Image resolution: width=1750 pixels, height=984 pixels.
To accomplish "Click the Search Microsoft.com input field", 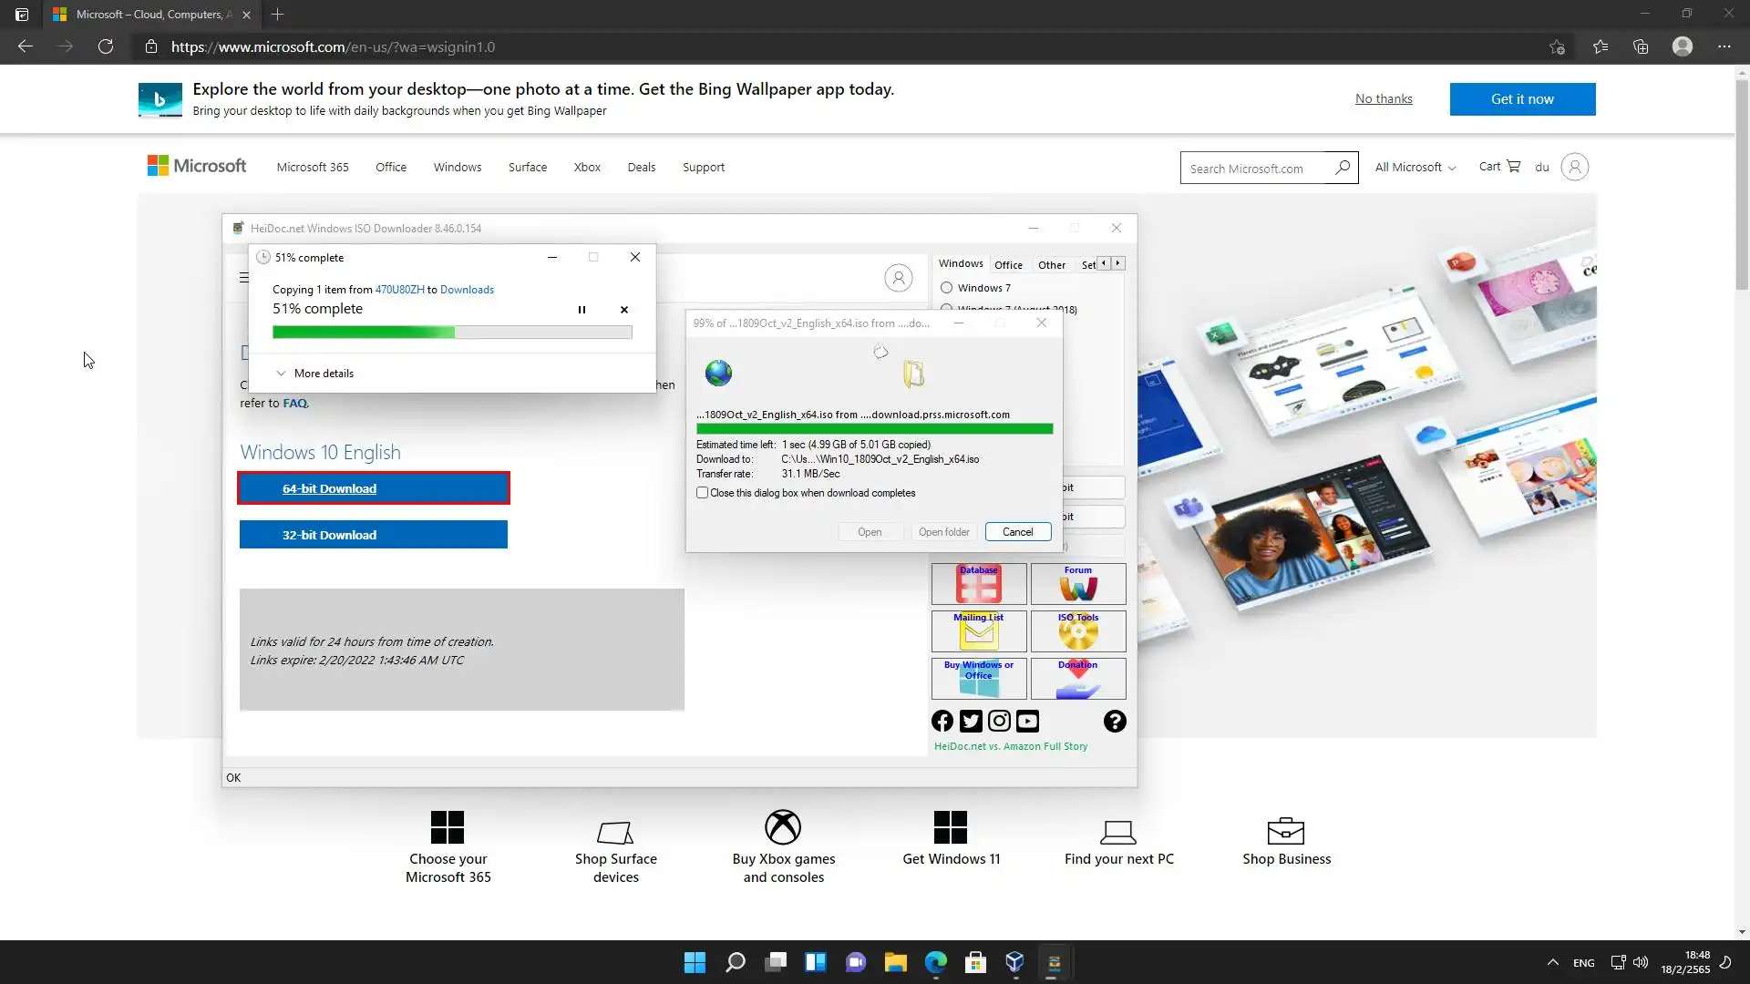I will [1256, 169].
